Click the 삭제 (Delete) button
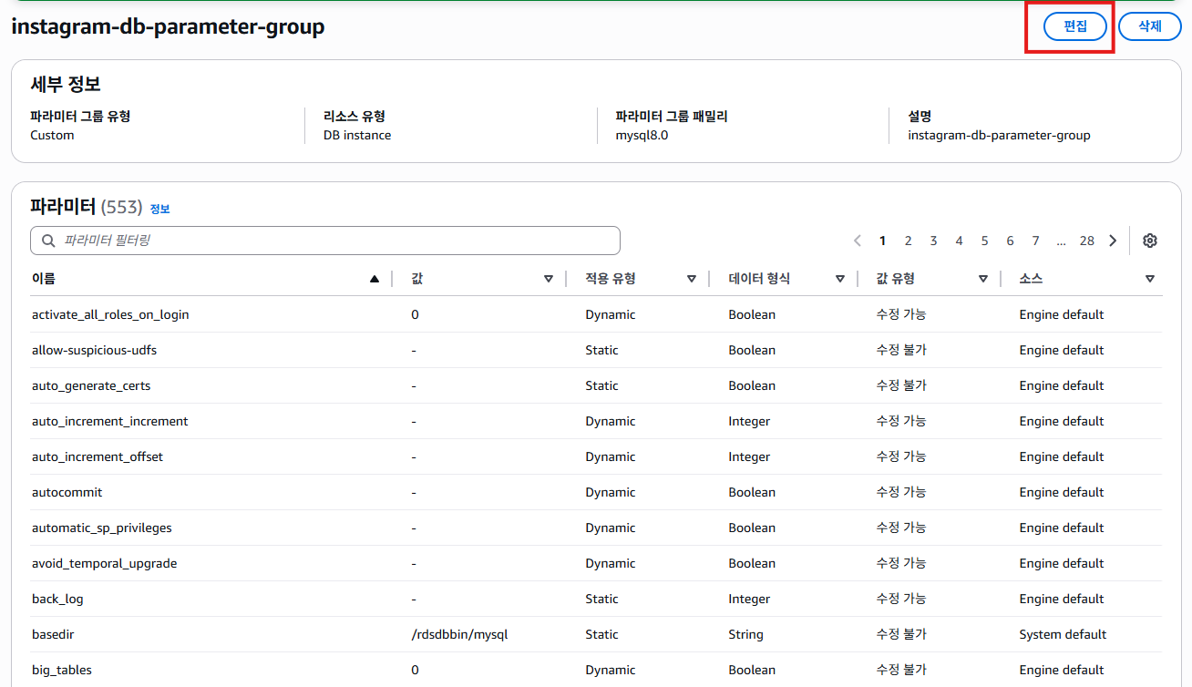 point(1149,26)
